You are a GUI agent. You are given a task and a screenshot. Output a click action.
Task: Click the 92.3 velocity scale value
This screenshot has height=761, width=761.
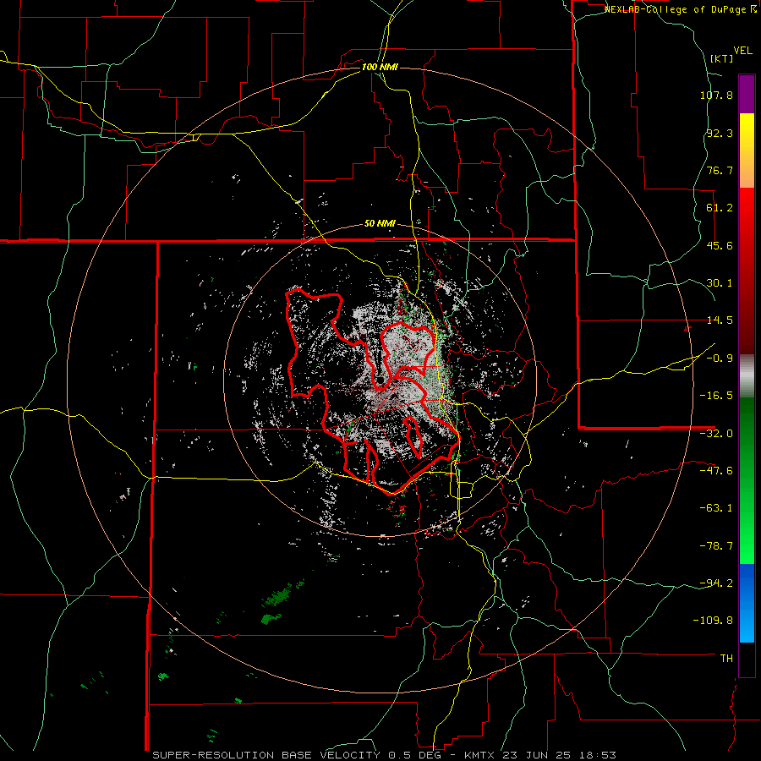point(720,133)
